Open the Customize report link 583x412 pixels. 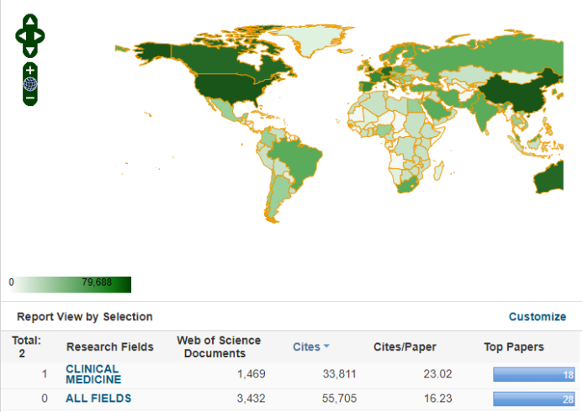pos(537,317)
